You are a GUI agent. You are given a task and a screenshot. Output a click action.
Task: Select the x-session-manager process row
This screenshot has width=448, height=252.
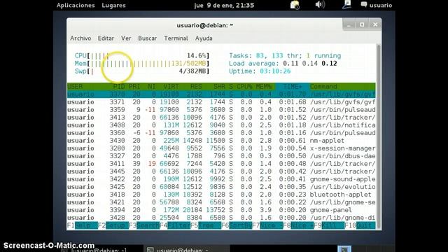(221, 148)
